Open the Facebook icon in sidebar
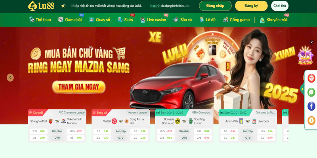317x158 pixels. point(311,106)
